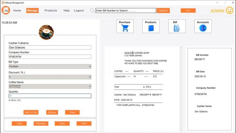The image size is (236, 133).
Task: Expand the Coffee Name dropdown
Action: pos(90,86)
